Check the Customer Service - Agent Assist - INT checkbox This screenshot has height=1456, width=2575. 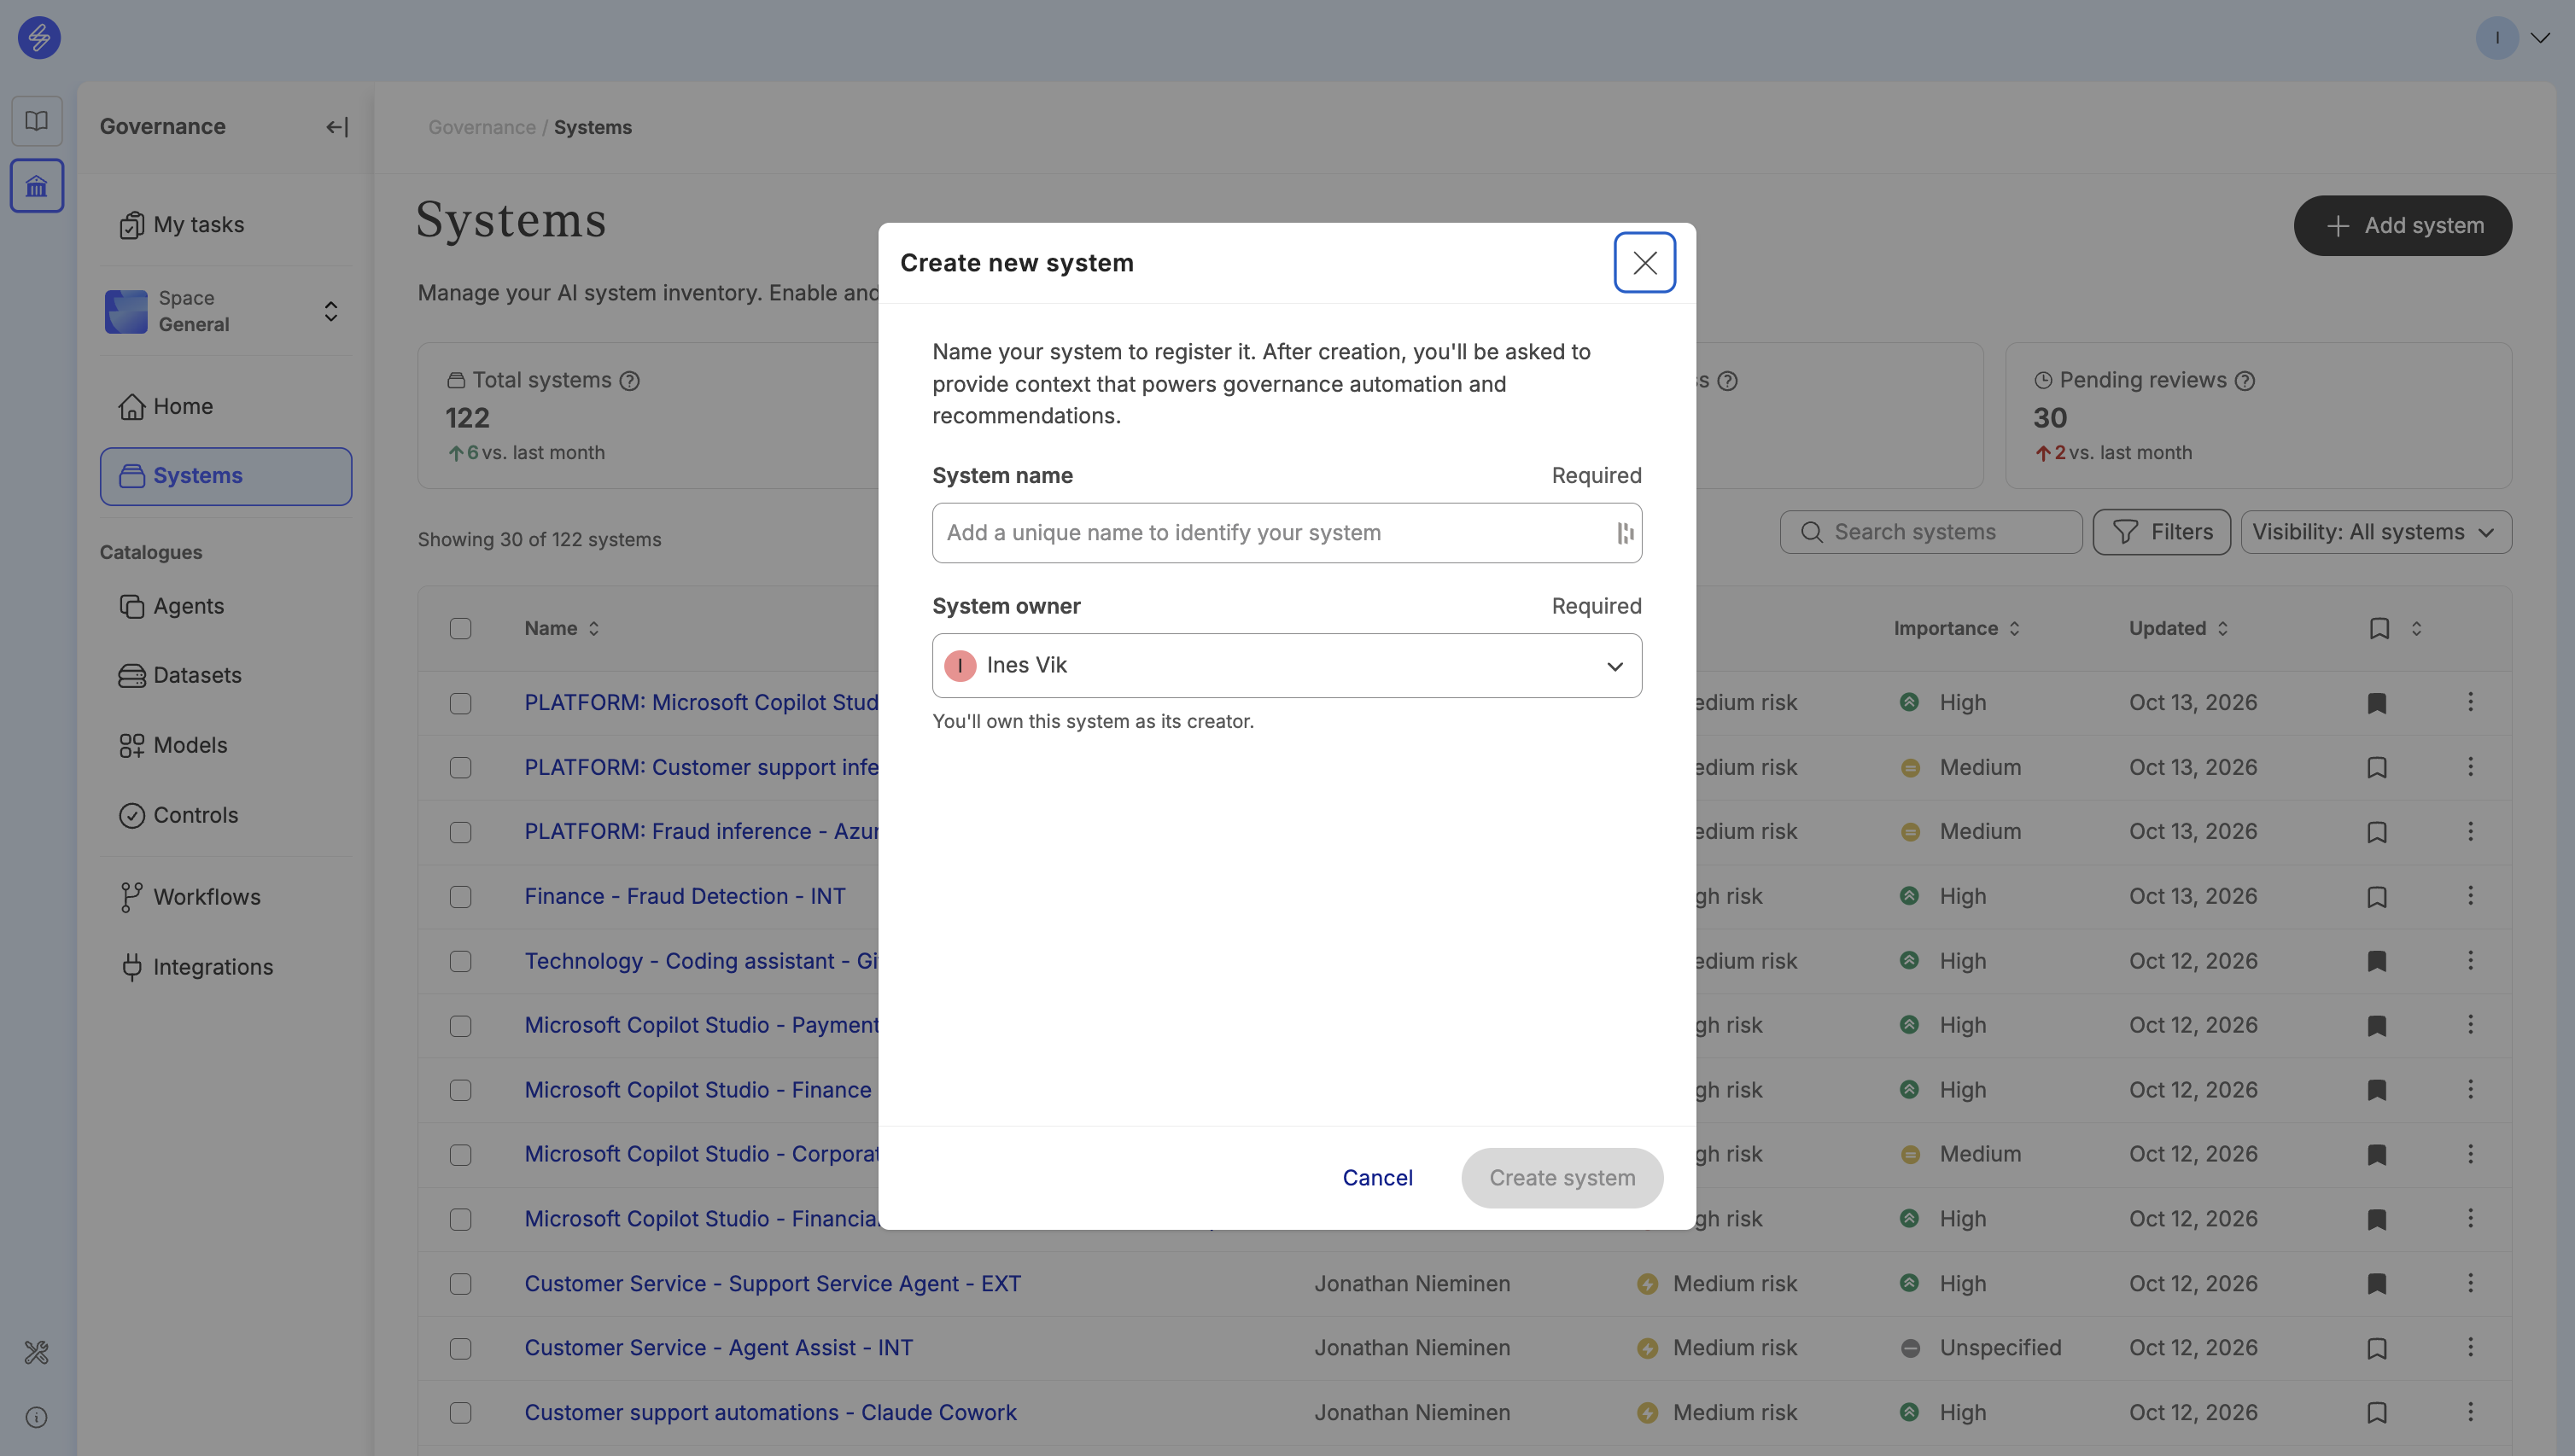pos(460,1348)
